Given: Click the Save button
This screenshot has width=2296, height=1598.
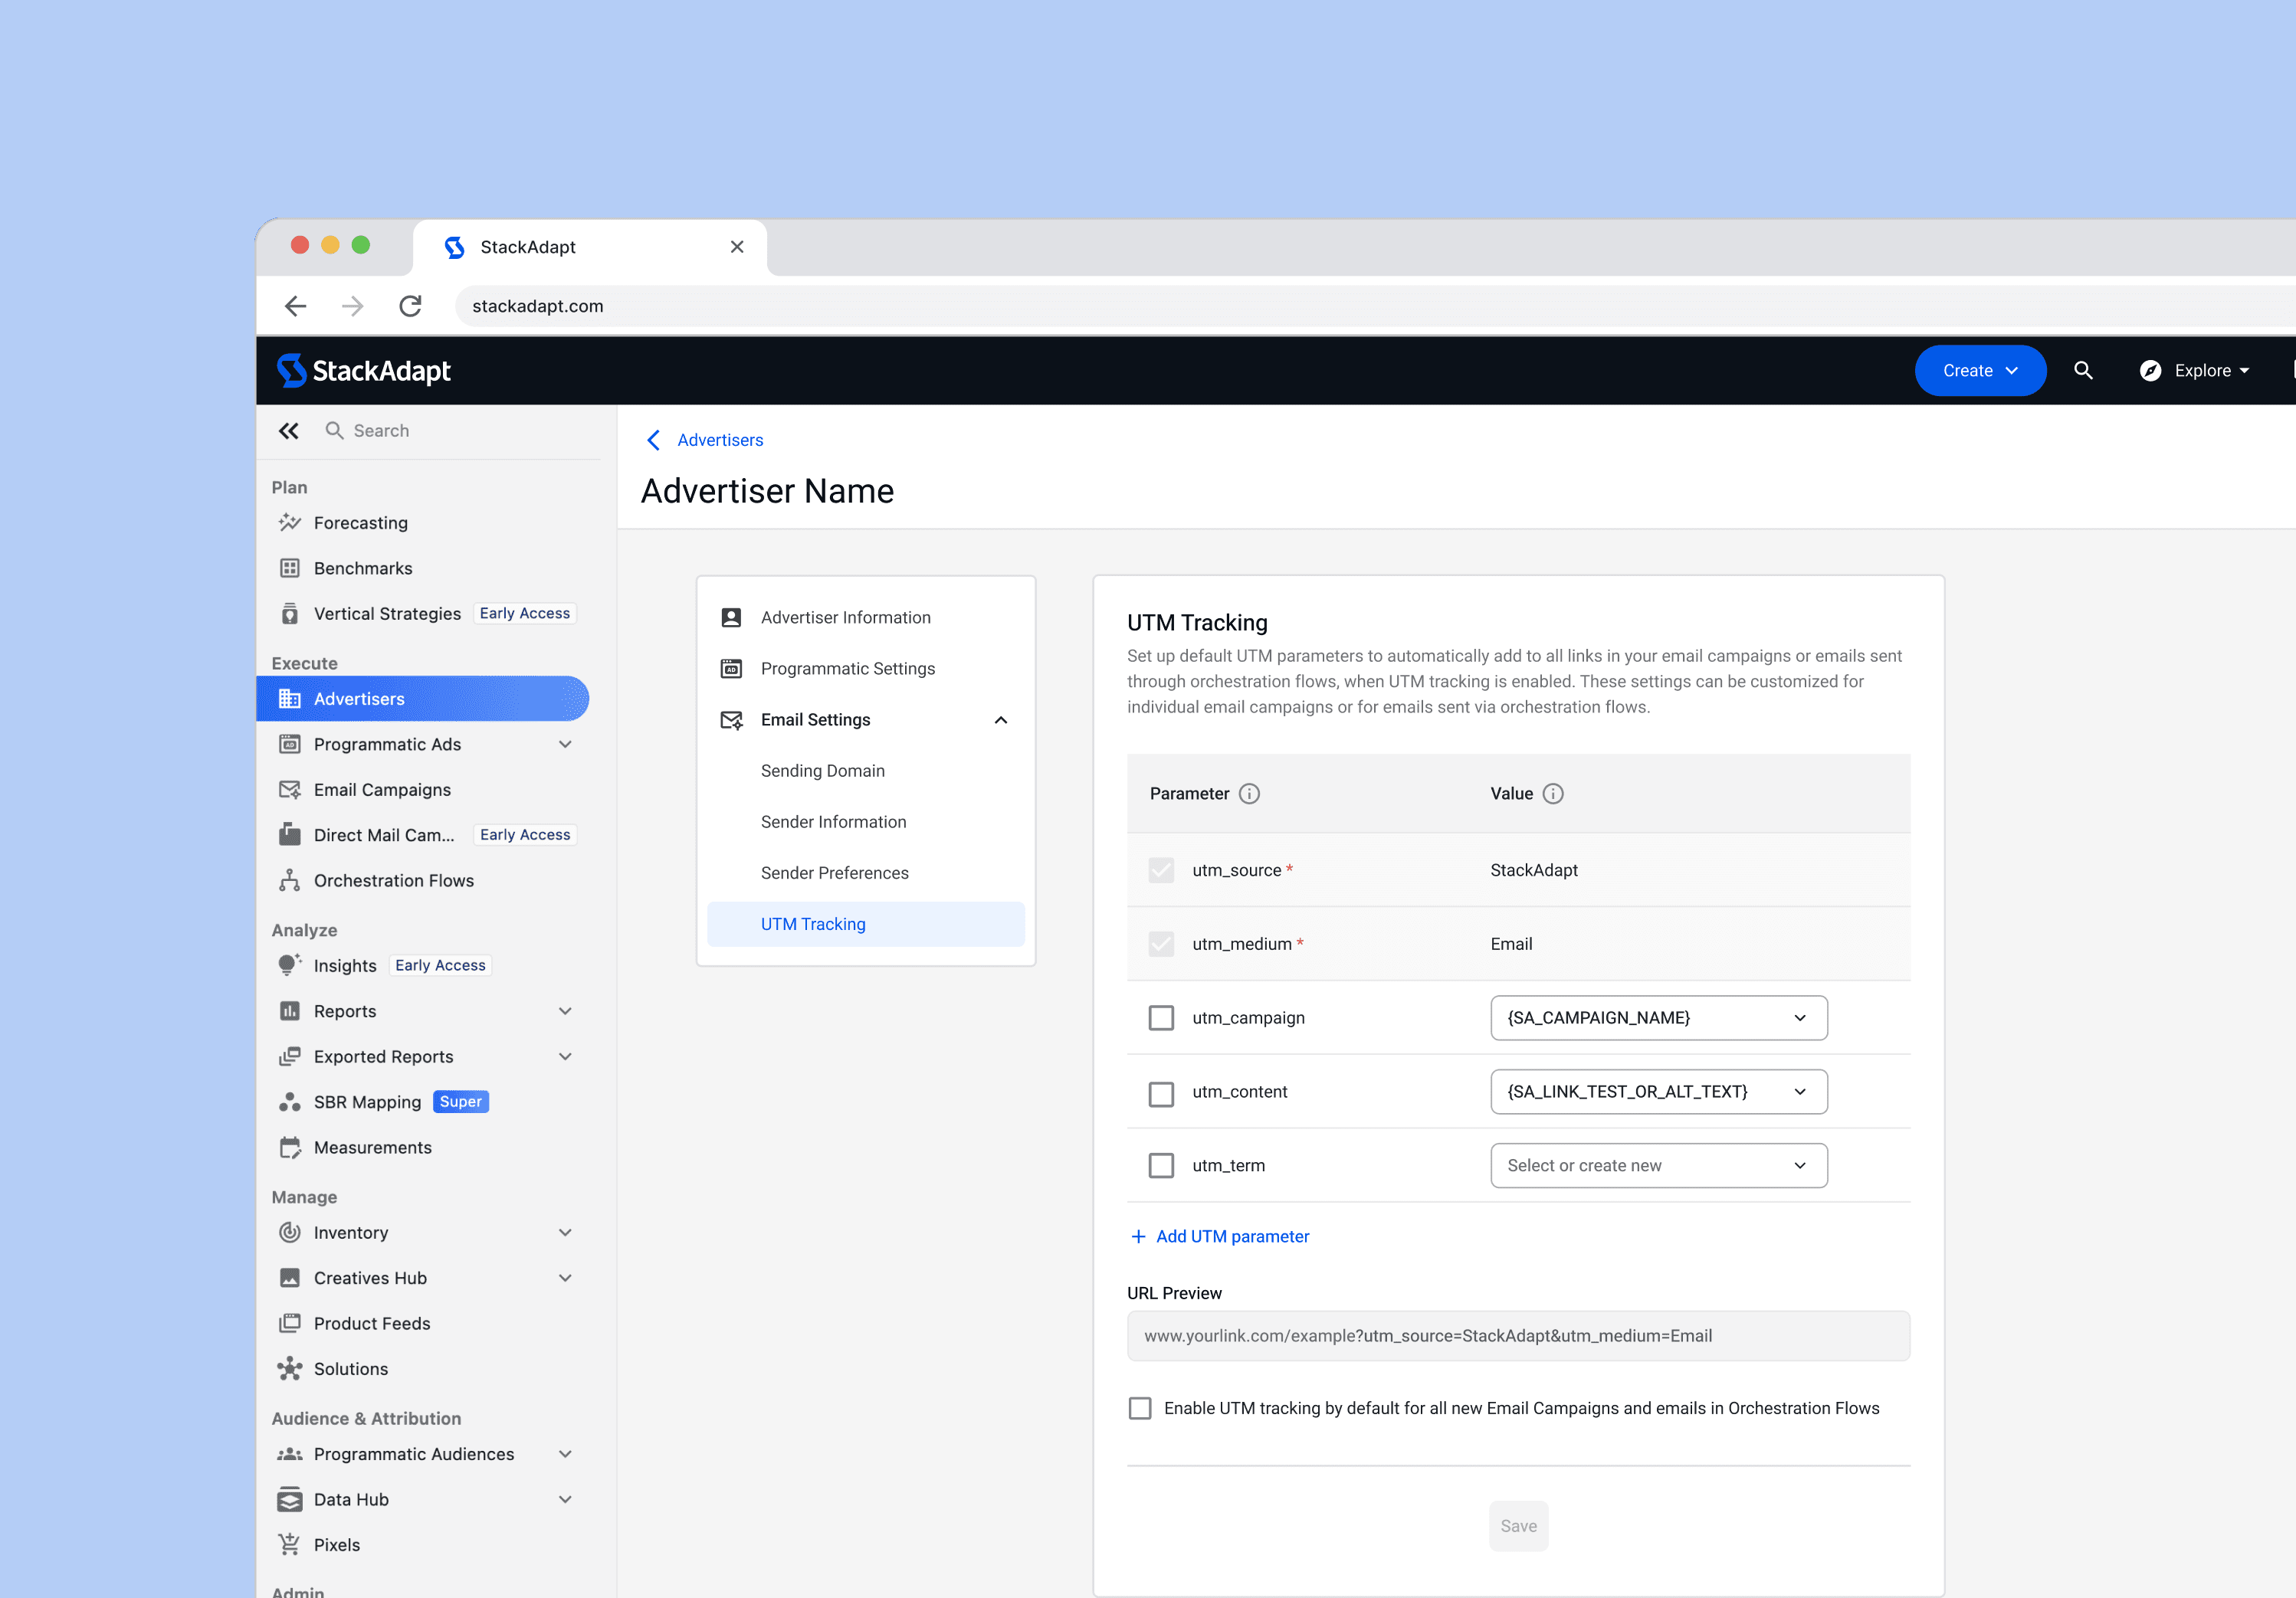Looking at the screenshot, I should pyautogui.click(x=1518, y=1526).
